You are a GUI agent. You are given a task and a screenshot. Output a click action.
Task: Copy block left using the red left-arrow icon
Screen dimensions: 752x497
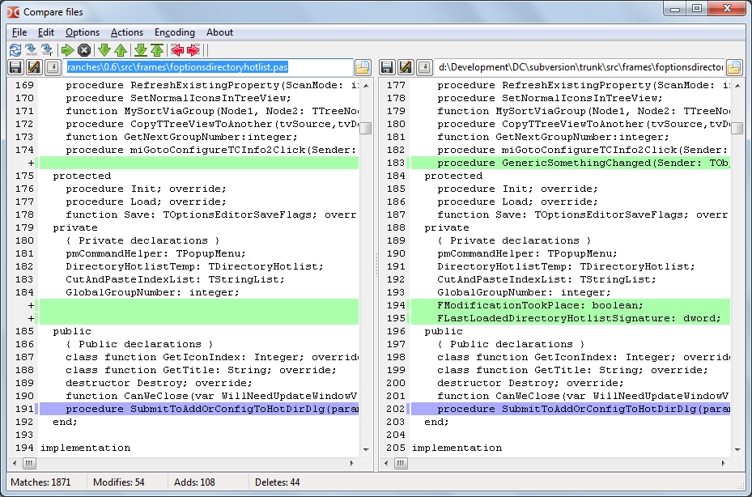click(177, 50)
